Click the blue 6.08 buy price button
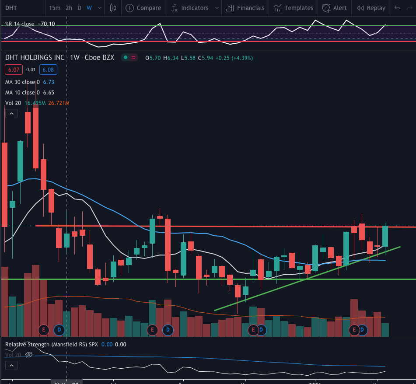The width and height of the screenshot is (416, 384). point(48,70)
